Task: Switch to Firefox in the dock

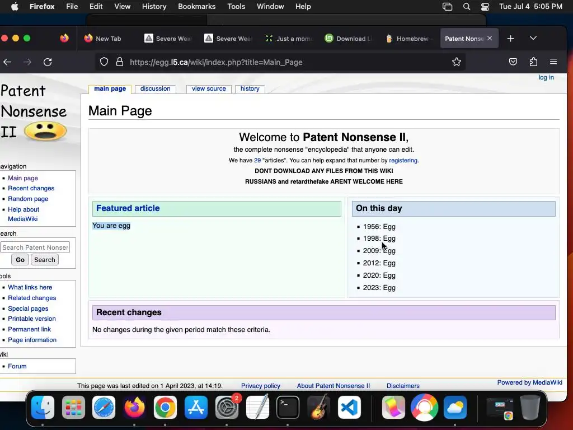Action: point(134,407)
